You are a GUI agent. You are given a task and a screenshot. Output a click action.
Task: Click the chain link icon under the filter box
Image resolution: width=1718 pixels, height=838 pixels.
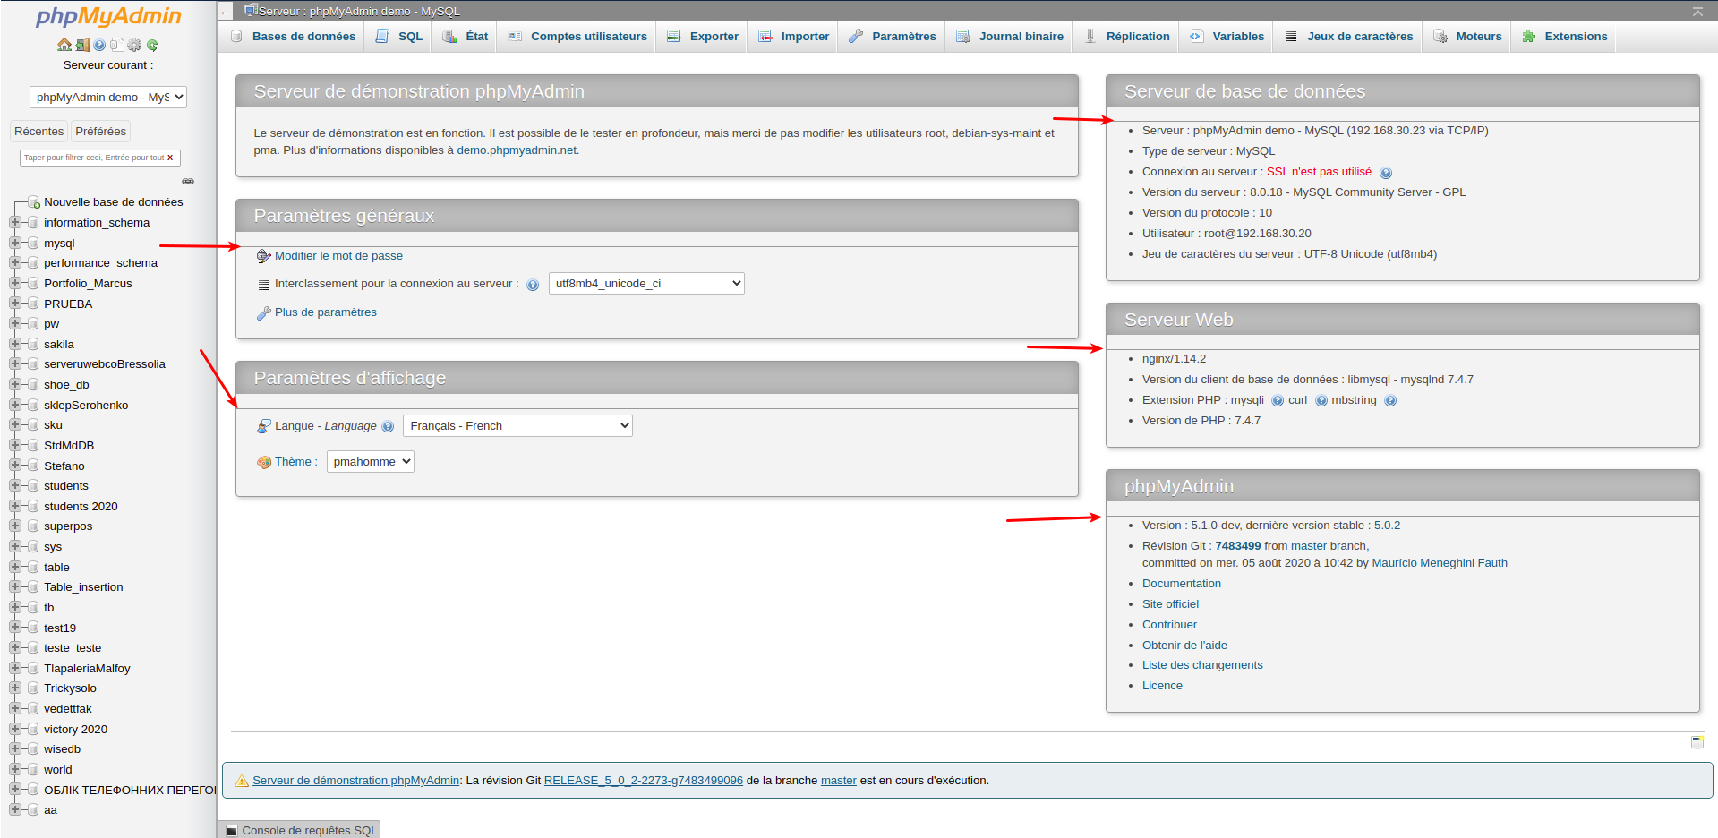188,182
